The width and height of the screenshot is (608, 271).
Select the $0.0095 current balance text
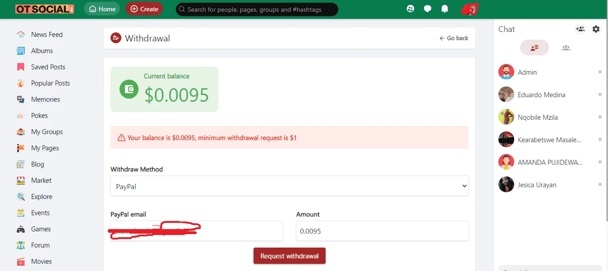click(177, 95)
